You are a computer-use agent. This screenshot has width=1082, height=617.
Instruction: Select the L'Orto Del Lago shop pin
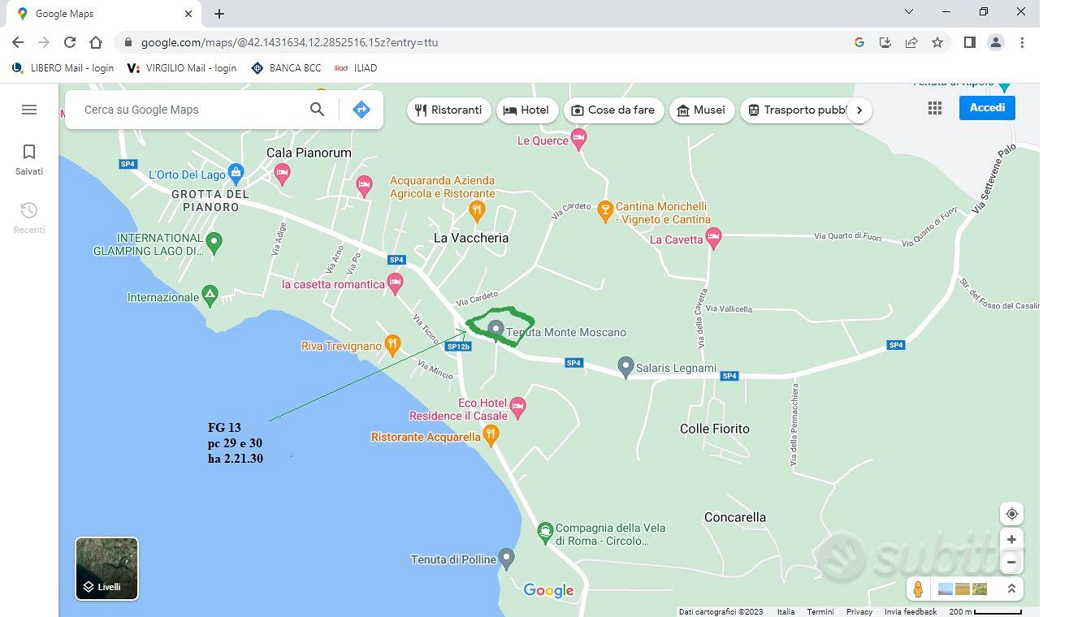click(x=236, y=173)
